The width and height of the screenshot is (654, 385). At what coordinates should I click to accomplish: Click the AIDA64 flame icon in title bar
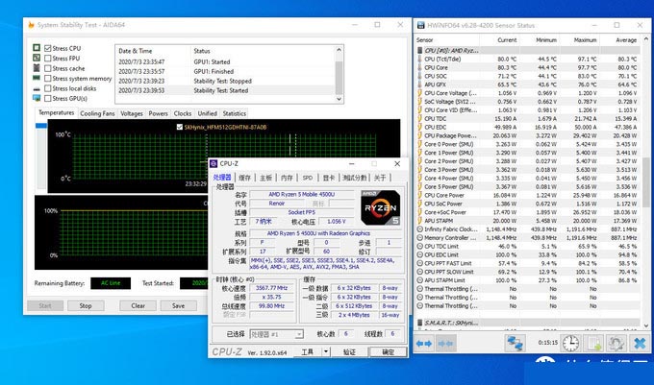point(31,25)
